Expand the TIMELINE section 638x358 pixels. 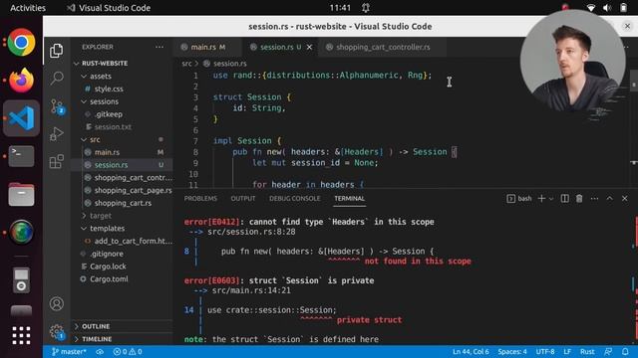point(122,339)
